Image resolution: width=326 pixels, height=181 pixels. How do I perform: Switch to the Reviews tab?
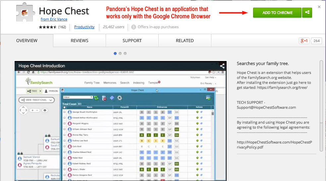point(80,40)
